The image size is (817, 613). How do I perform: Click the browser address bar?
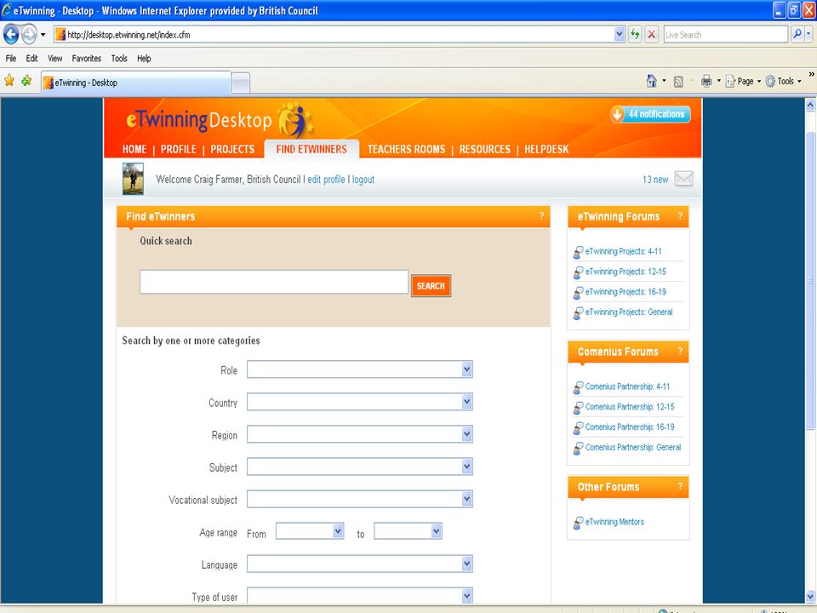[334, 35]
